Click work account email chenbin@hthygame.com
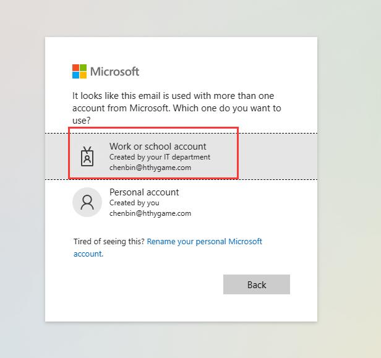 pos(150,168)
